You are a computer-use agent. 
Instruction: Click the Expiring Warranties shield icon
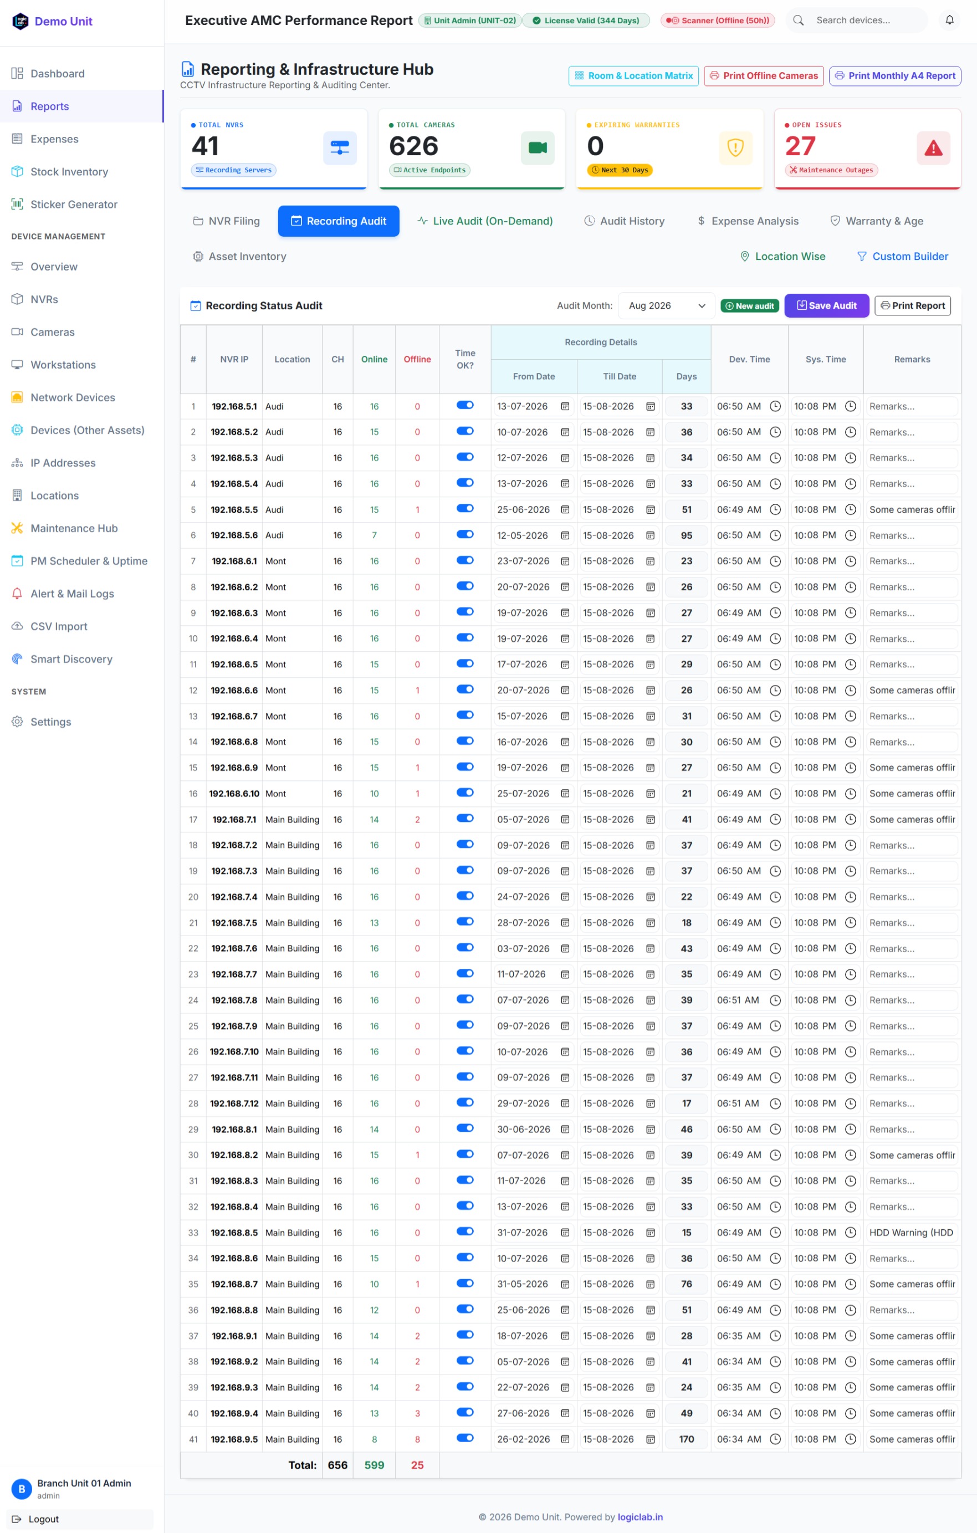[x=736, y=147]
